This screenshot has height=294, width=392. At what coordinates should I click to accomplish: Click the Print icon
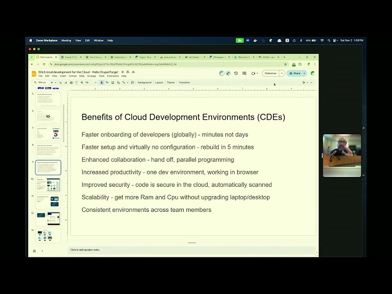point(71,83)
